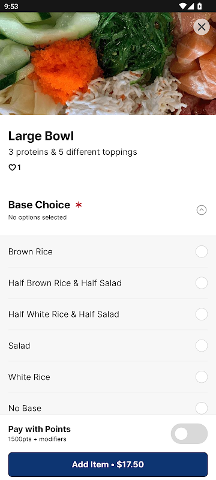Collapse the Base Choice section chevron
This screenshot has height=480, width=216.
202,210
